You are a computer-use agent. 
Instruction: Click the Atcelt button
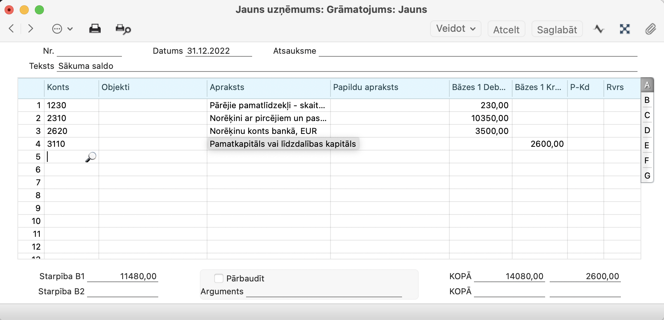coord(506,30)
